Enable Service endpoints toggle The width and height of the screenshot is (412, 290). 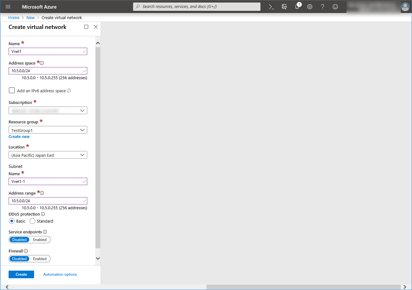coord(40,240)
